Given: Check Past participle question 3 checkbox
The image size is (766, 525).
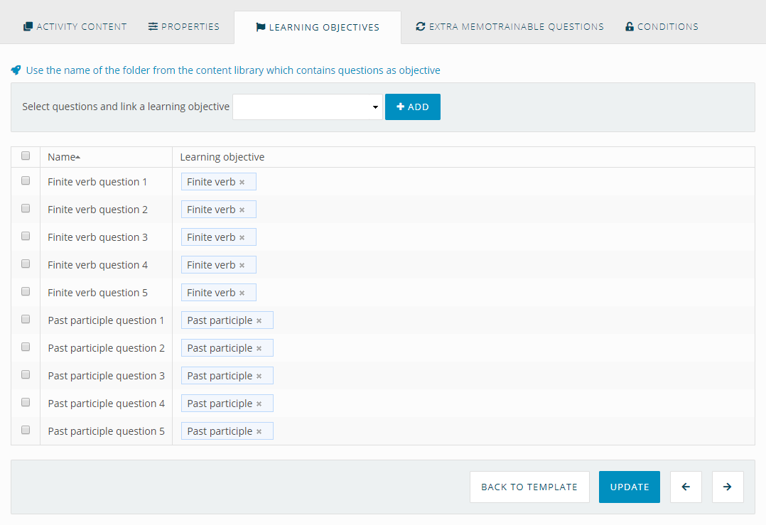Looking at the screenshot, I should point(26,374).
